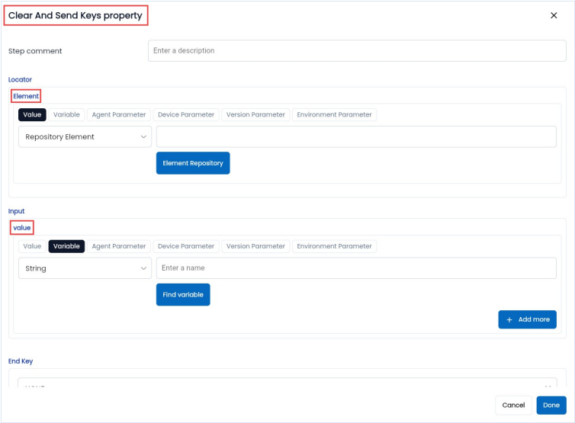Select the Value tab under Input value
This screenshot has width=575, height=423.
[32, 247]
